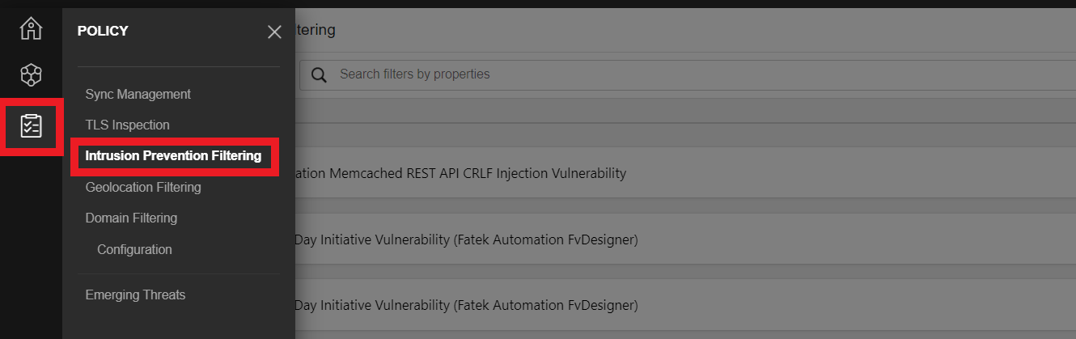Click the partially visible filter row at bottom
This screenshot has height=339, width=1076.
(685, 336)
